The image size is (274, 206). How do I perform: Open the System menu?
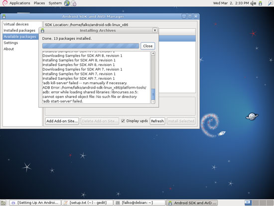(55, 3)
